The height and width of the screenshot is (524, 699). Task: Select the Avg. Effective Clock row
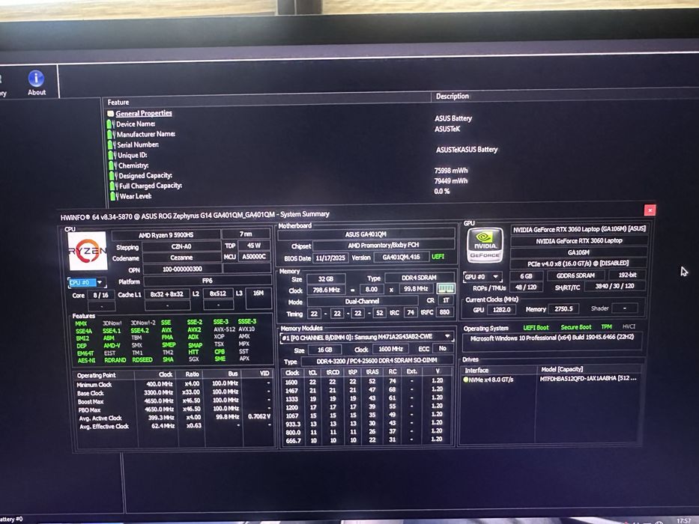(173, 426)
